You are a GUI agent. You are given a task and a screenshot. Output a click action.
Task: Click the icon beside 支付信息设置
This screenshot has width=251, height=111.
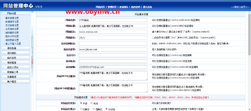[4, 25]
